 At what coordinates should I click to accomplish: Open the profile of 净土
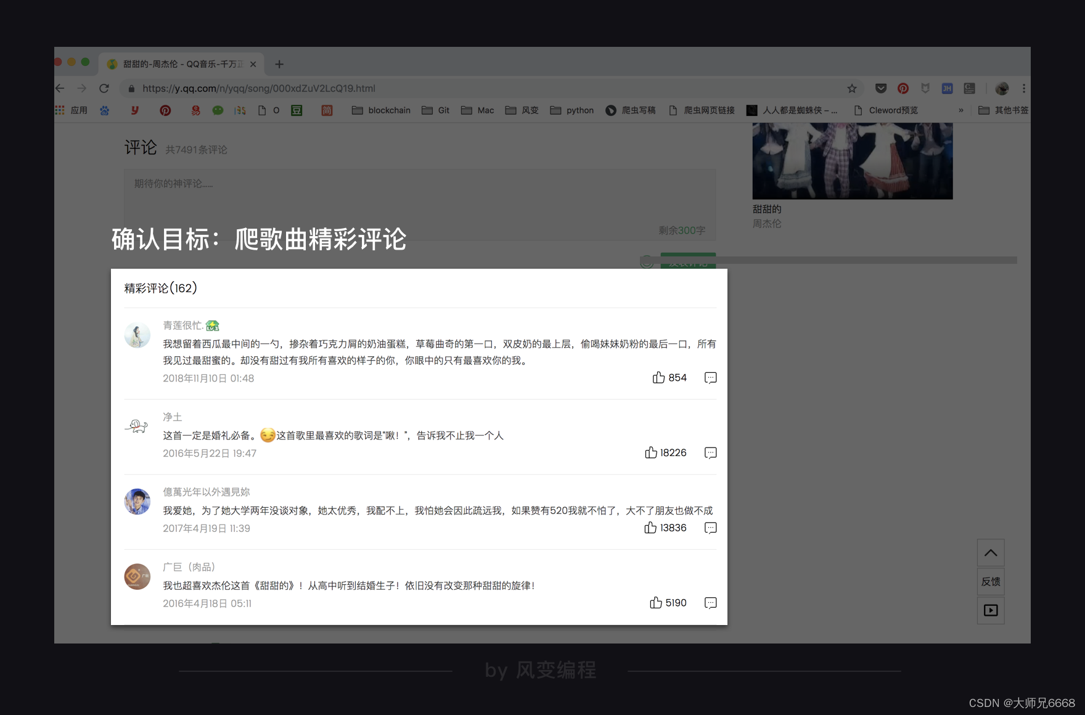tap(173, 417)
